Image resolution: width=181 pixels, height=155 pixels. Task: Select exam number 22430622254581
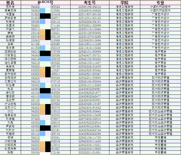tap(90, 89)
